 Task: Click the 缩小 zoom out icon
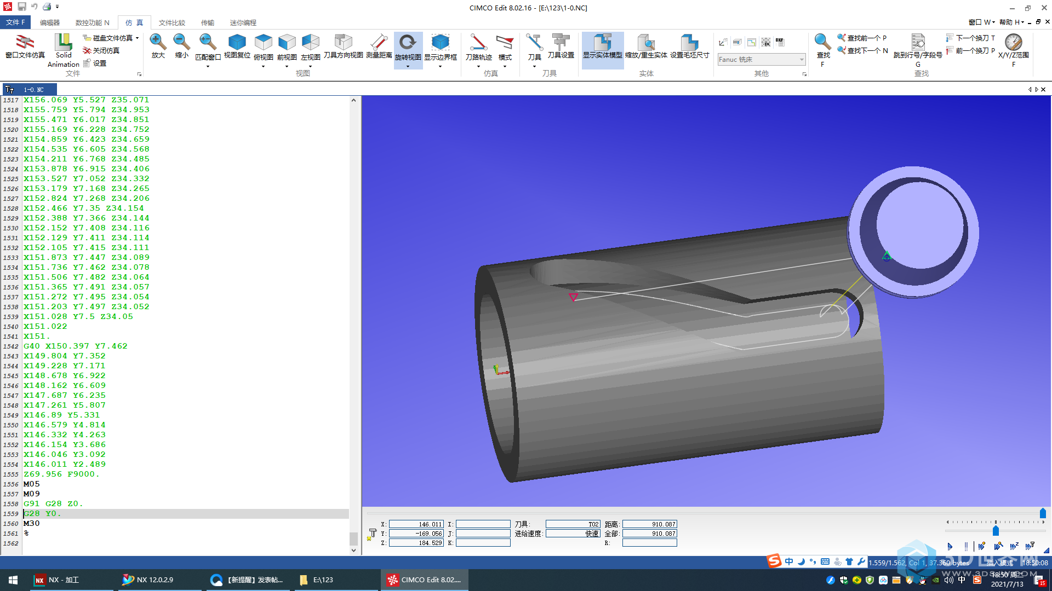[181, 47]
